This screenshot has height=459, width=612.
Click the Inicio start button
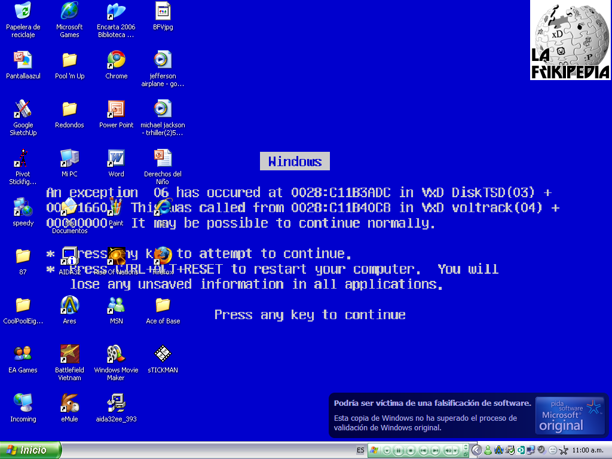click(x=30, y=450)
